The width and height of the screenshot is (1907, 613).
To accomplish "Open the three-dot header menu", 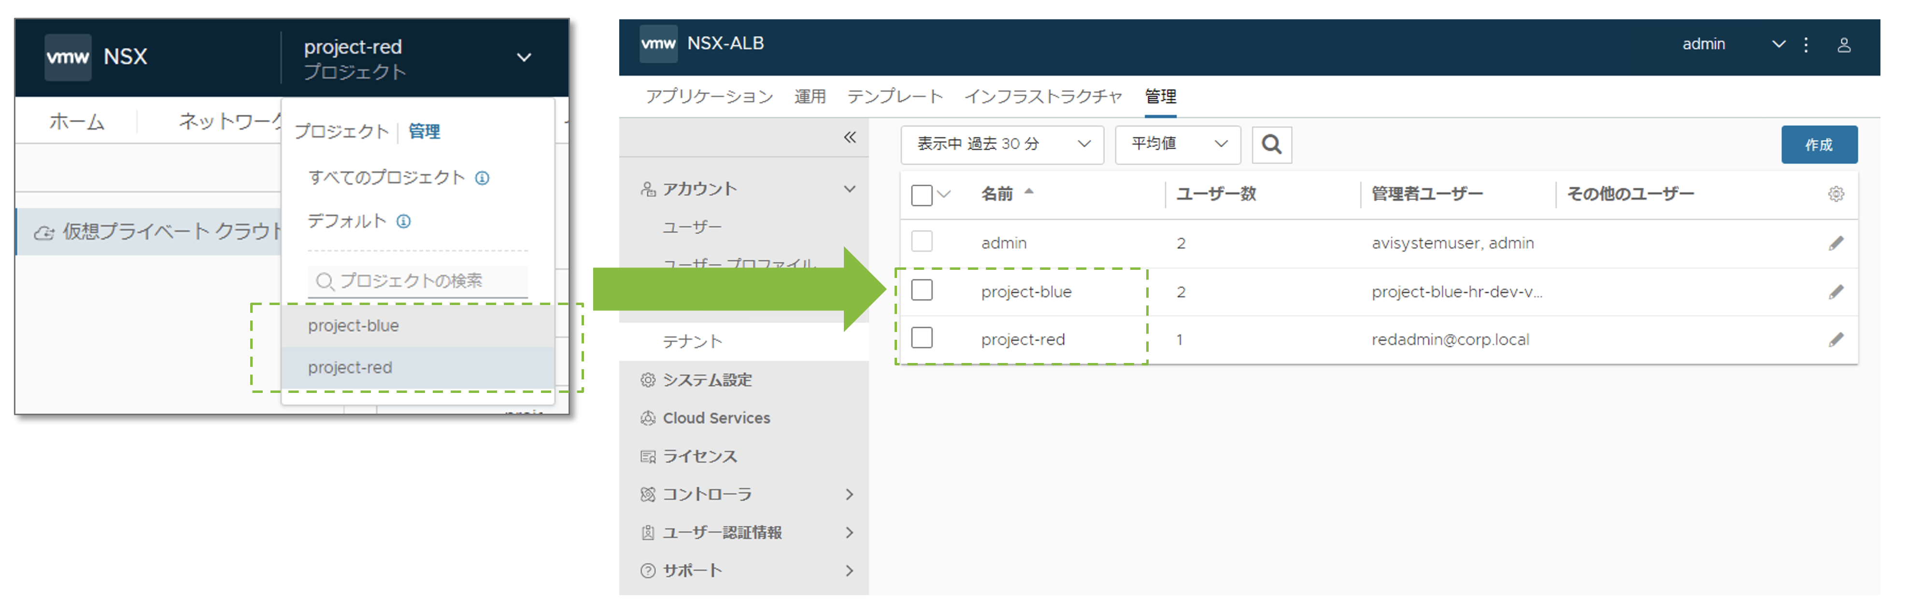I will coord(1806,45).
